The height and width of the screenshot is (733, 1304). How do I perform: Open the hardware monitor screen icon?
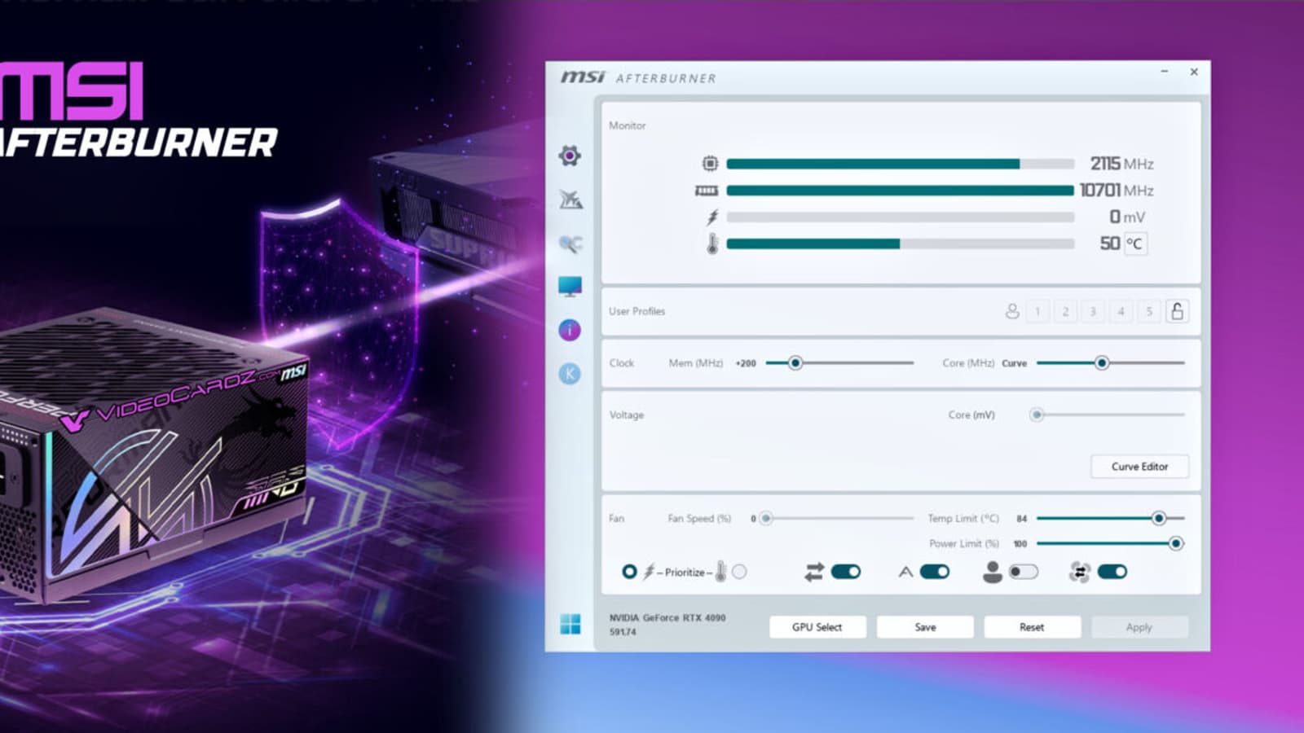pyautogui.click(x=570, y=287)
